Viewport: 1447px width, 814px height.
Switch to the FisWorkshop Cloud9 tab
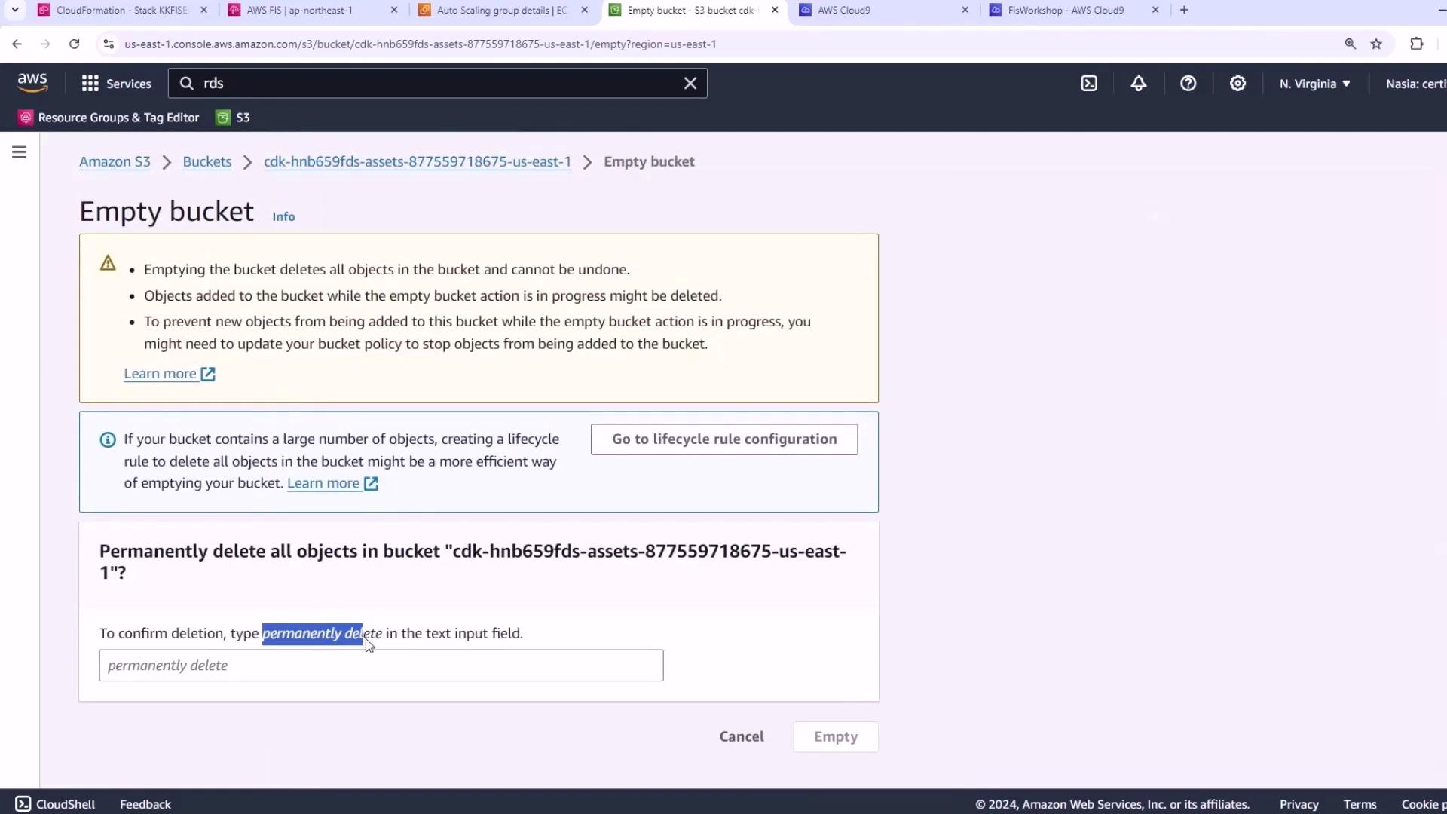pyautogui.click(x=1065, y=10)
